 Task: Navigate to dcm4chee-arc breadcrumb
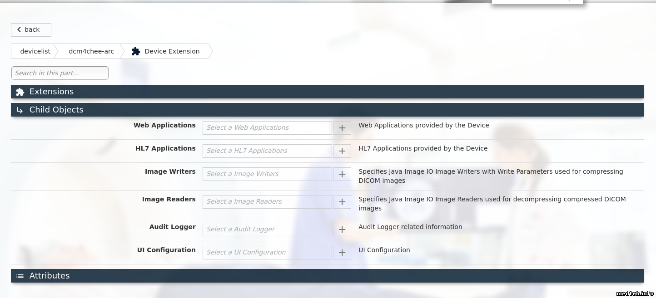[x=91, y=51]
